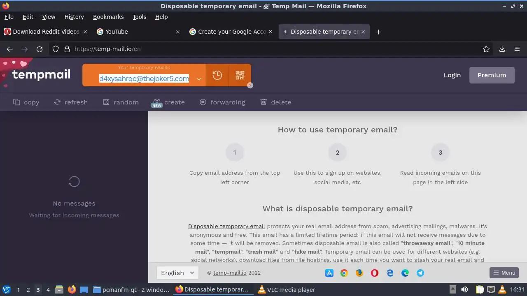This screenshot has height=296, width=527.
Task: Open the Premium page
Action: pyautogui.click(x=492, y=75)
